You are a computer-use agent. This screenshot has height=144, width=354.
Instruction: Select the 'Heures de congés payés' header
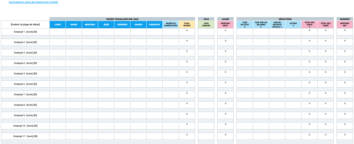coord(171,25)
